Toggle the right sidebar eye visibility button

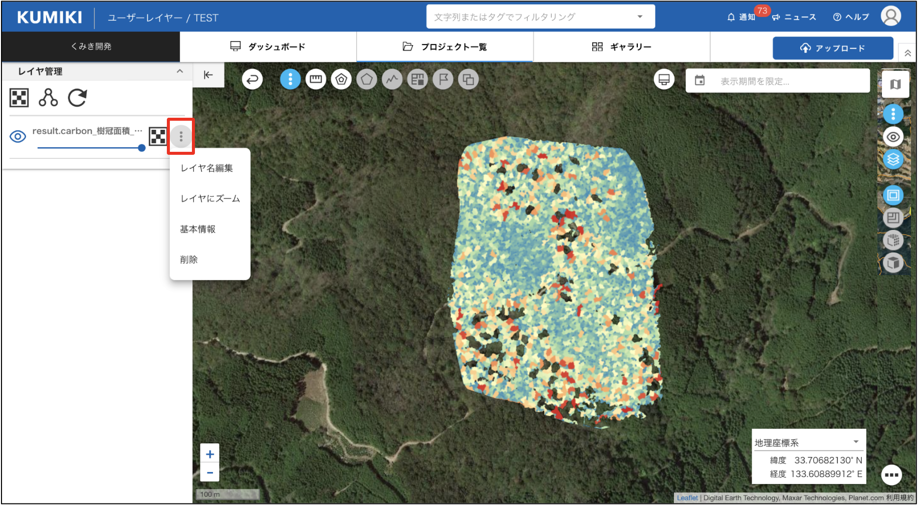click(x=893, y=137)
